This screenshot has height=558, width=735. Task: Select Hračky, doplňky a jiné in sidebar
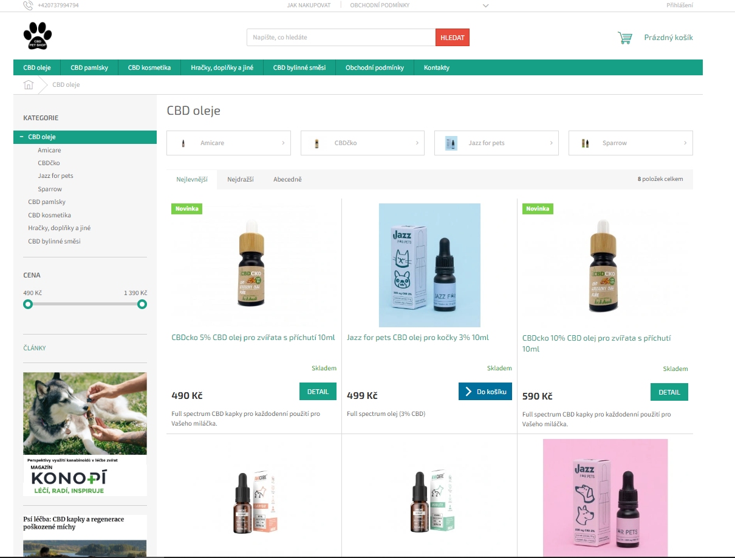pos(59,228)
